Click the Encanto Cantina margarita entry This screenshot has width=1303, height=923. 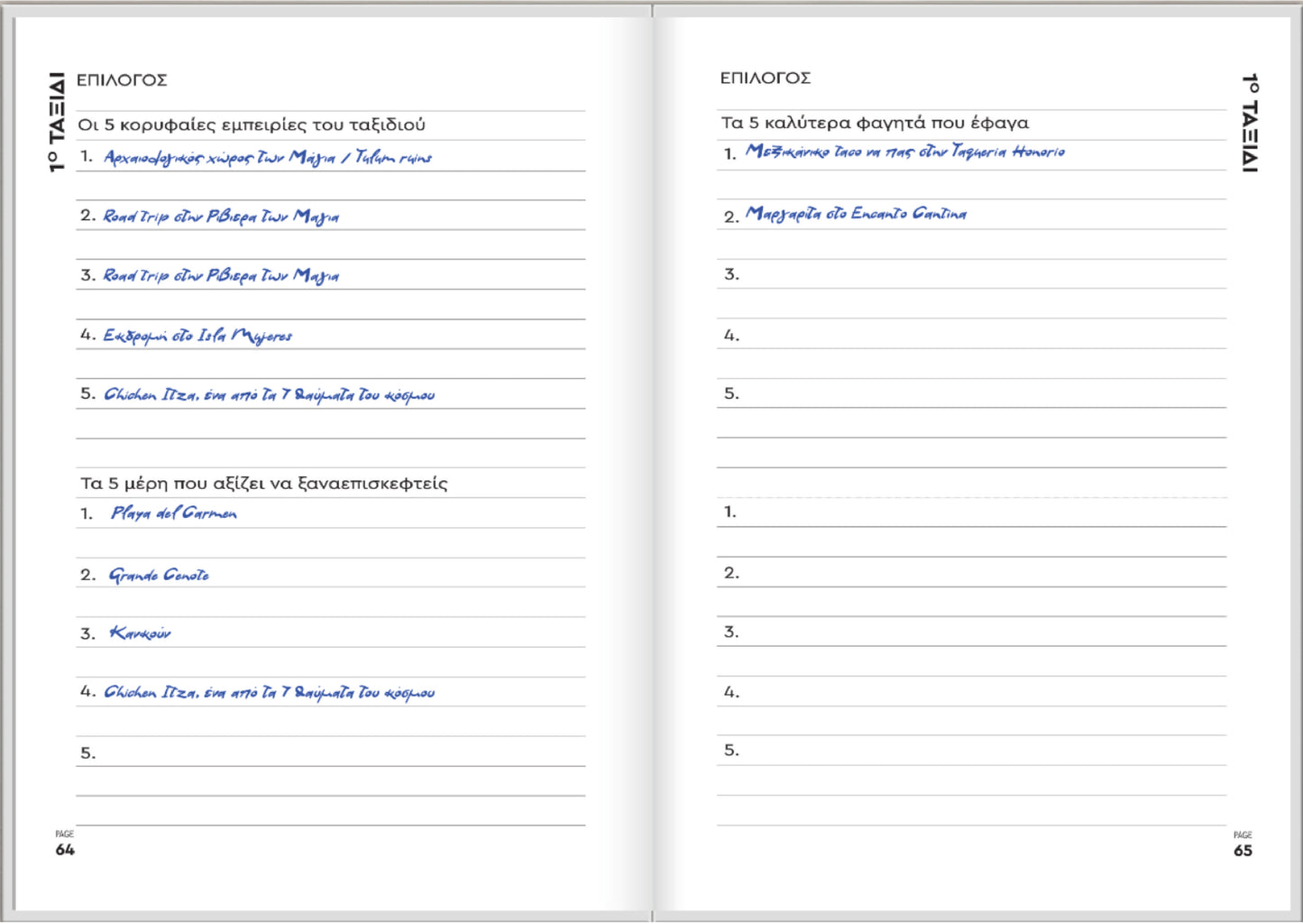tap(856, 214)
